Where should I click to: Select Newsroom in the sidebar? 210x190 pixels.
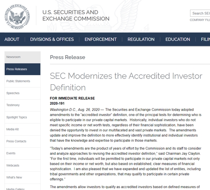coord(23,57)
